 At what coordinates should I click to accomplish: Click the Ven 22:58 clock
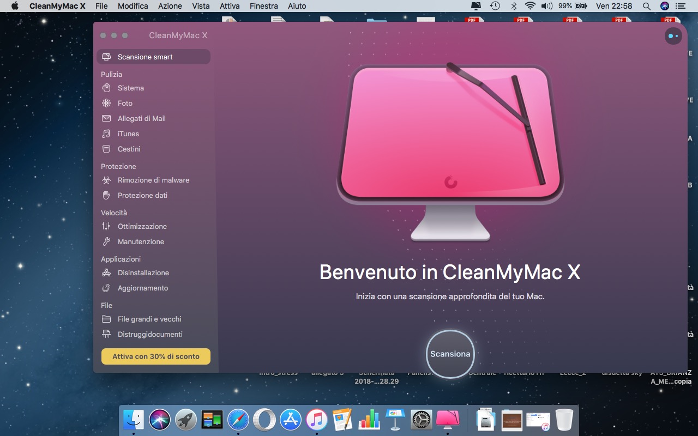coord(614,6)
